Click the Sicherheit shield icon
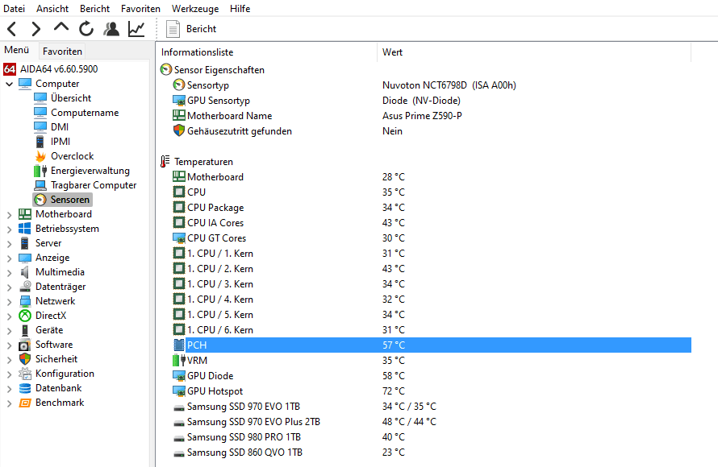 point(25,359)
